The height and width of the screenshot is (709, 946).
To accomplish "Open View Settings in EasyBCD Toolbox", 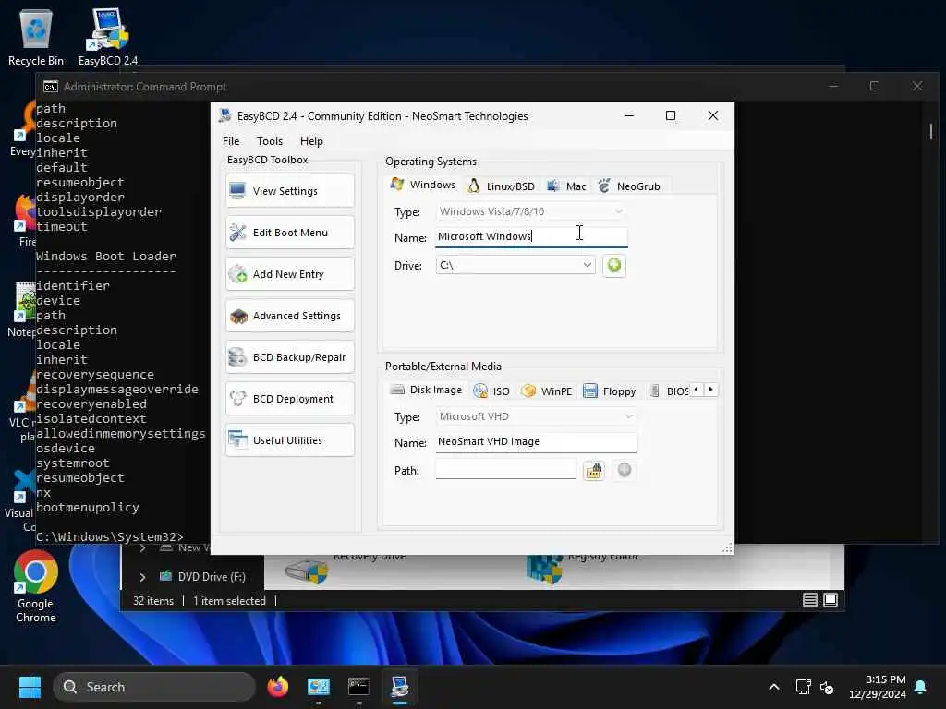I will (289, 191).
